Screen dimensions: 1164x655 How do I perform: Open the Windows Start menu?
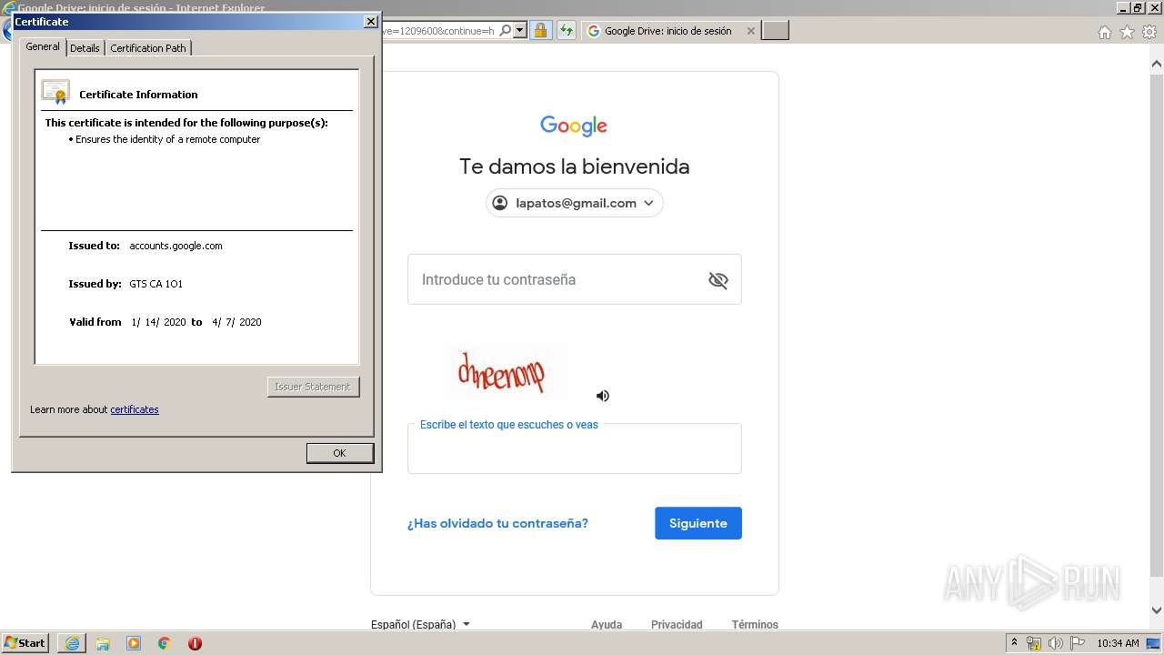(x=25, y=643)
